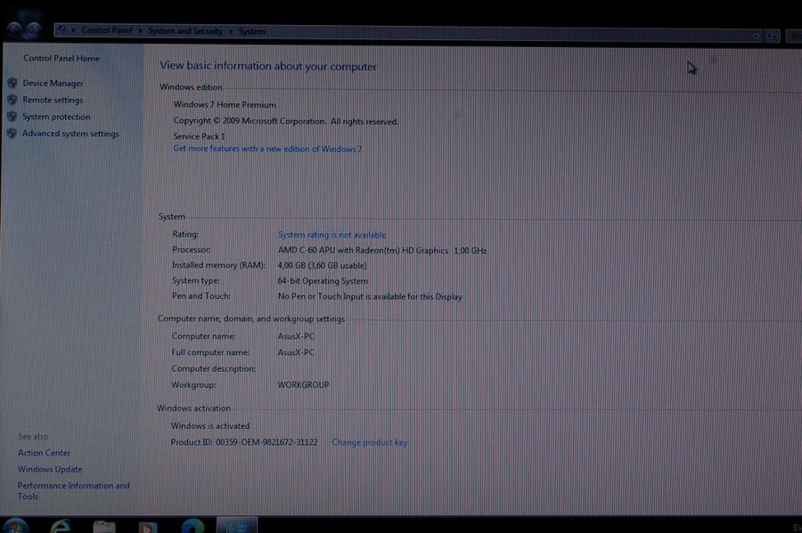Open Windows Explorer folder on taskbar
Screen dimensions: 802x533
pos(104,525)
